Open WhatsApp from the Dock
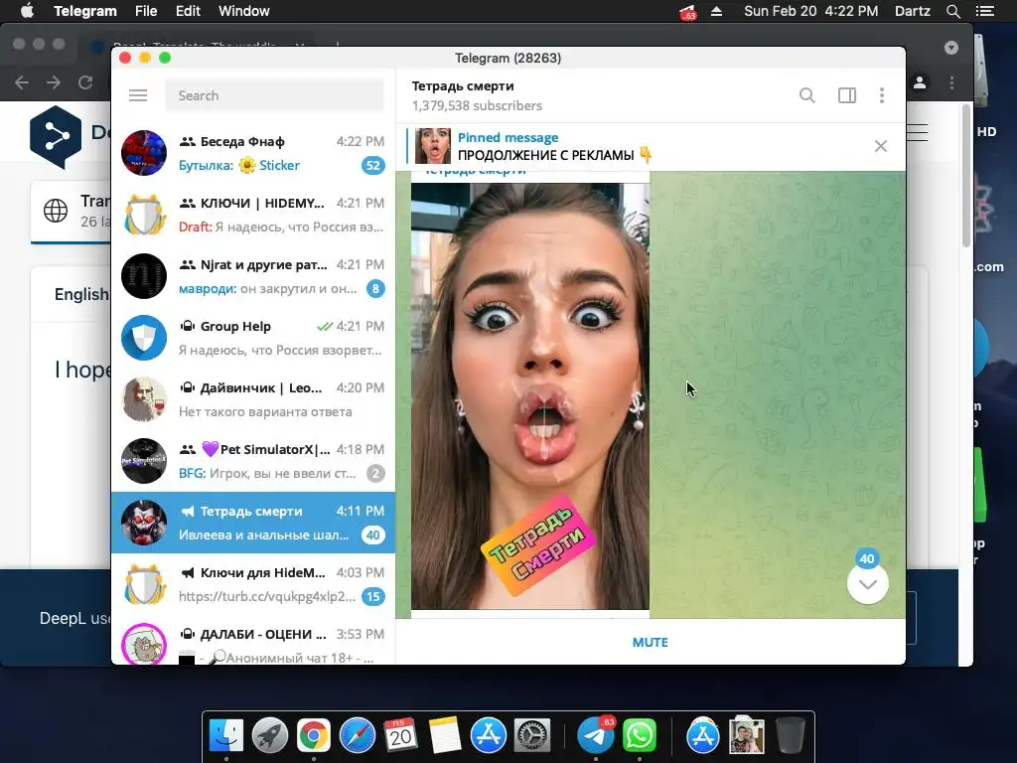 coord(639,736)
